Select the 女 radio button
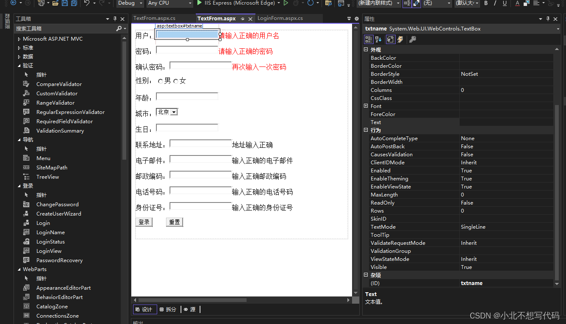 click(175, 80)
